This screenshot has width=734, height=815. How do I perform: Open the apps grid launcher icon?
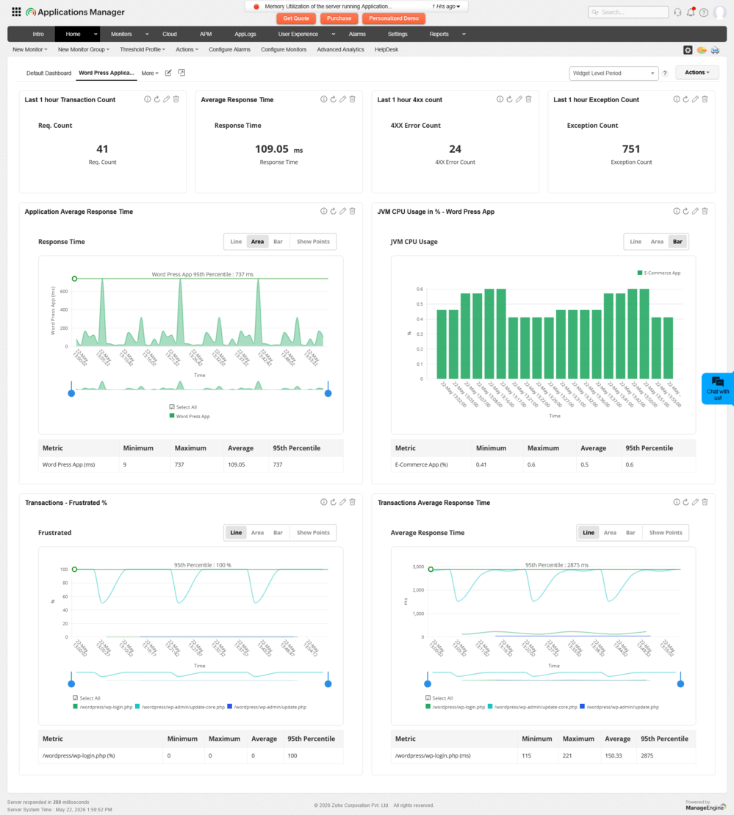tap(16, 12)
